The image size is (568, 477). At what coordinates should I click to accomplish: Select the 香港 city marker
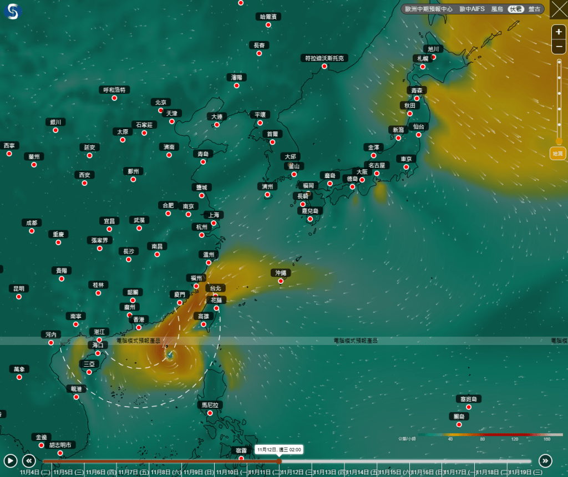tap(139, 320)
